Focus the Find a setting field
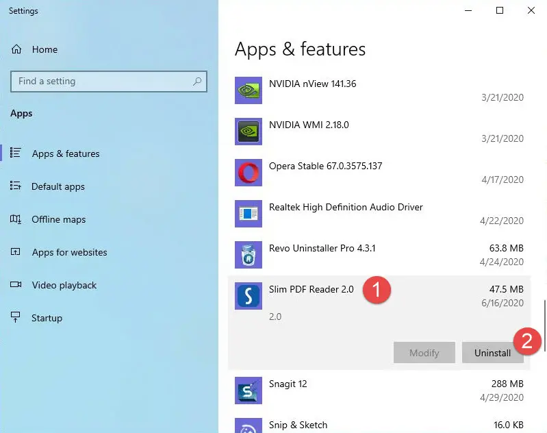The width and height of the screenshot is (547, 433). [x=109, y=82]
